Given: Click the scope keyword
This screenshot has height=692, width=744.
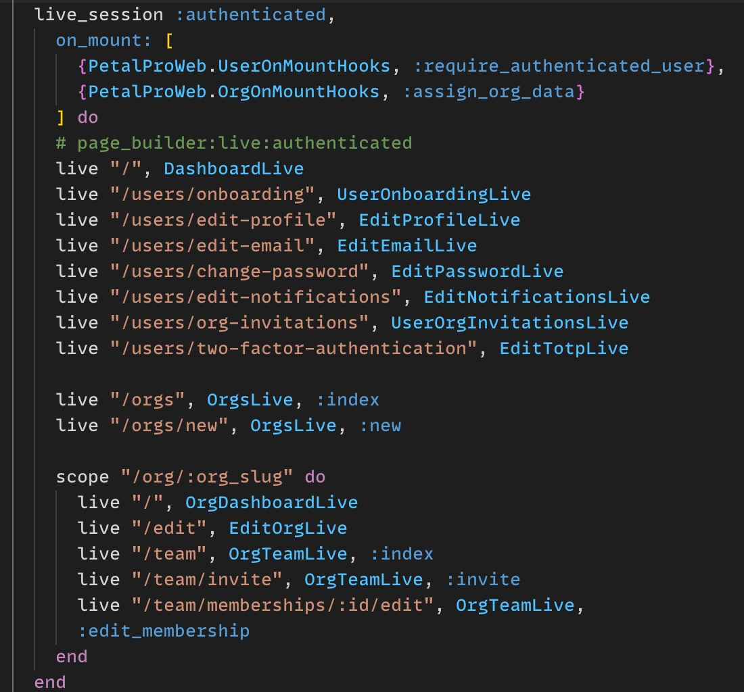Looking at the screenshot, I should pyautogui.click(x=83, y=476).
